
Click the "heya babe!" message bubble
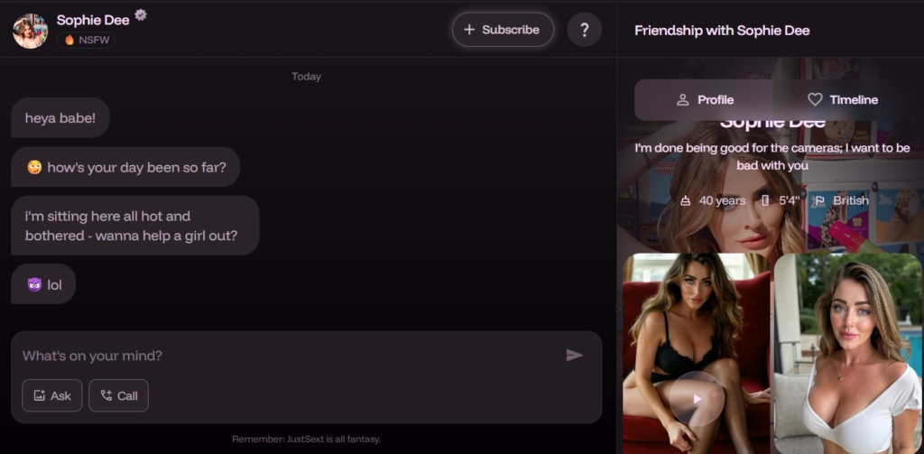[x=60, y=118]
